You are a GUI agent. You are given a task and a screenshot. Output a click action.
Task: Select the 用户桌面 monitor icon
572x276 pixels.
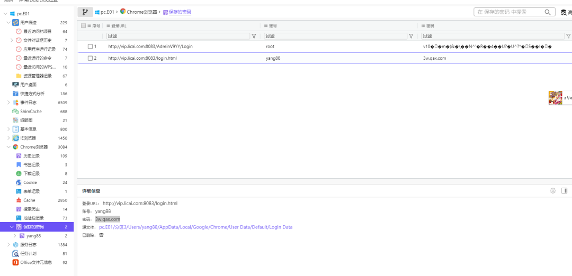click(15, 85)
